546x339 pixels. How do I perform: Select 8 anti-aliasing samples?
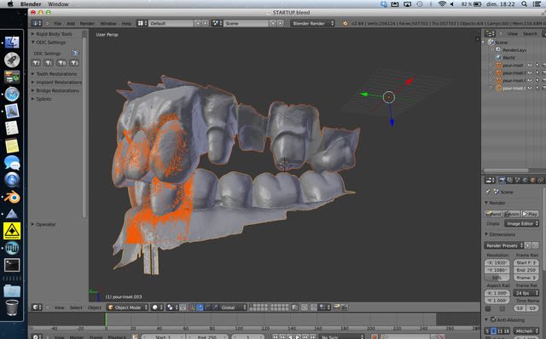pos(493,331)
